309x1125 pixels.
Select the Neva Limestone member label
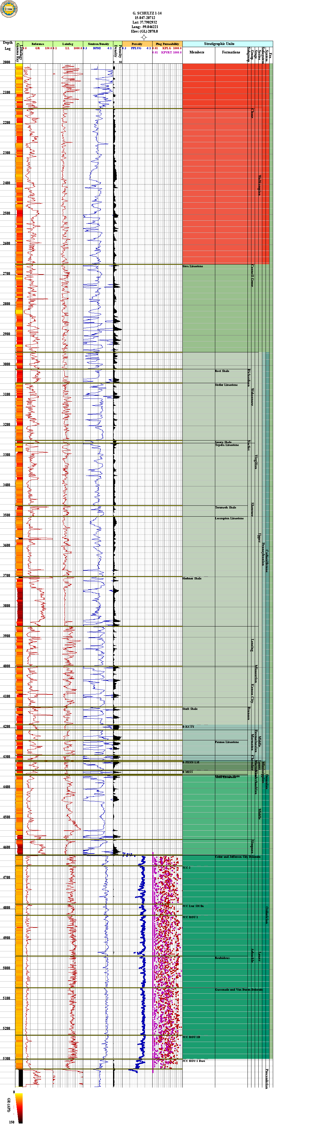coord(193,266)
